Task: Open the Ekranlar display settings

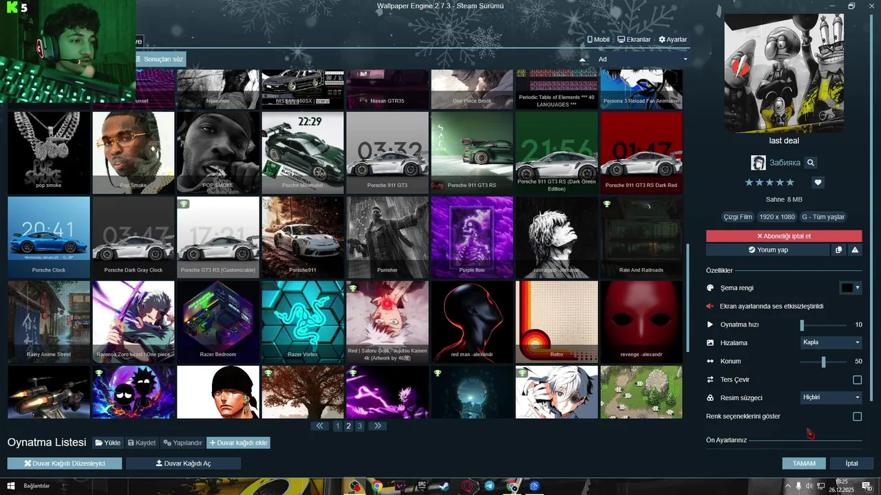Action: click(634, 40)
